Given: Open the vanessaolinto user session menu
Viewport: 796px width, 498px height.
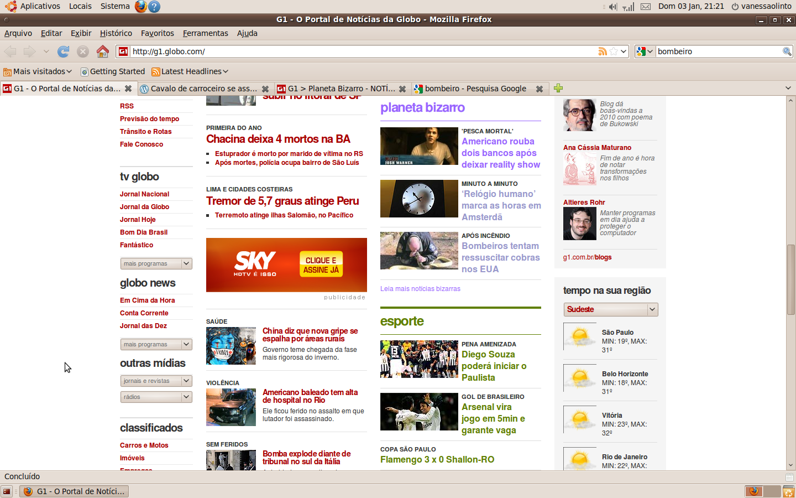Looking at the screenshot, I should click(761, 6).
